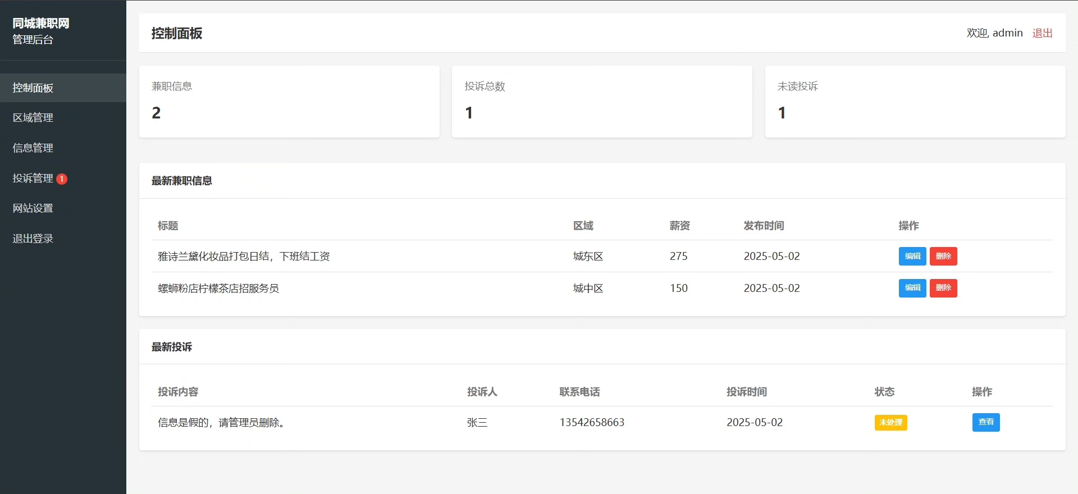Open 网站设置 in the sidebar
Screen dimensions: 1078x494
(33, 208)
